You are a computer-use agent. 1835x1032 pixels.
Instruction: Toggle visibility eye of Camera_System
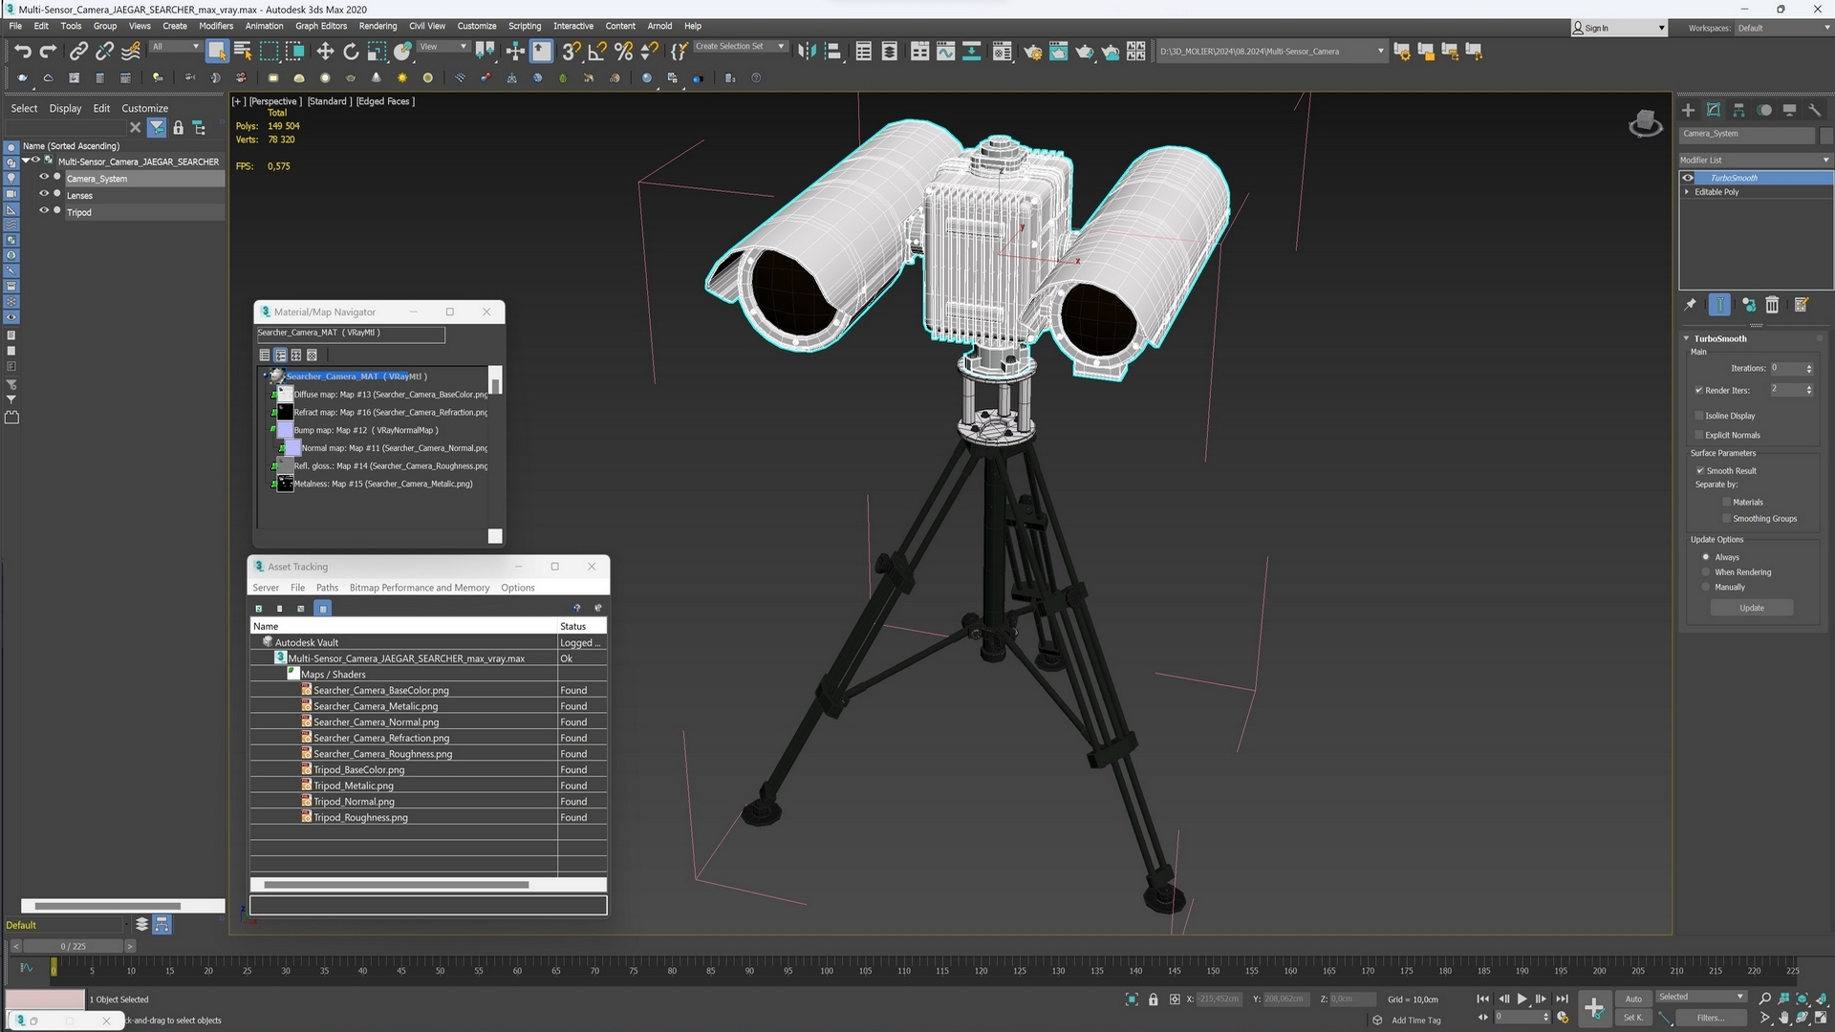(x=43, y=178)
